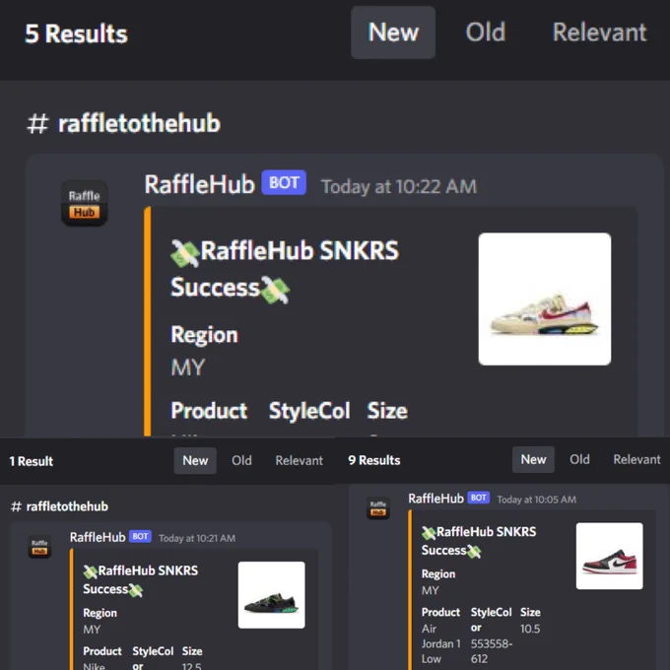Click BOT badge on 10:22 AM message
This screenshot has width=670, height=670.
pyautogui.click(x=284, y=182)
